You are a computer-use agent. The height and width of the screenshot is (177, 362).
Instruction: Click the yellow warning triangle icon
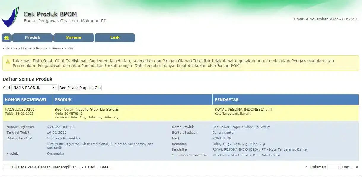coord(8,61)
